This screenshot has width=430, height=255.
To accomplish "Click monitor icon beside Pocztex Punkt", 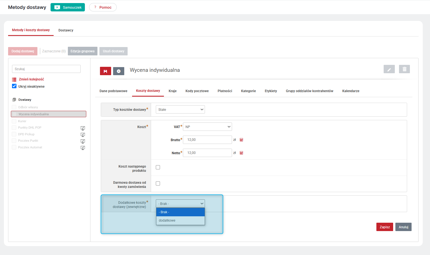I will (x=83, y=141).
